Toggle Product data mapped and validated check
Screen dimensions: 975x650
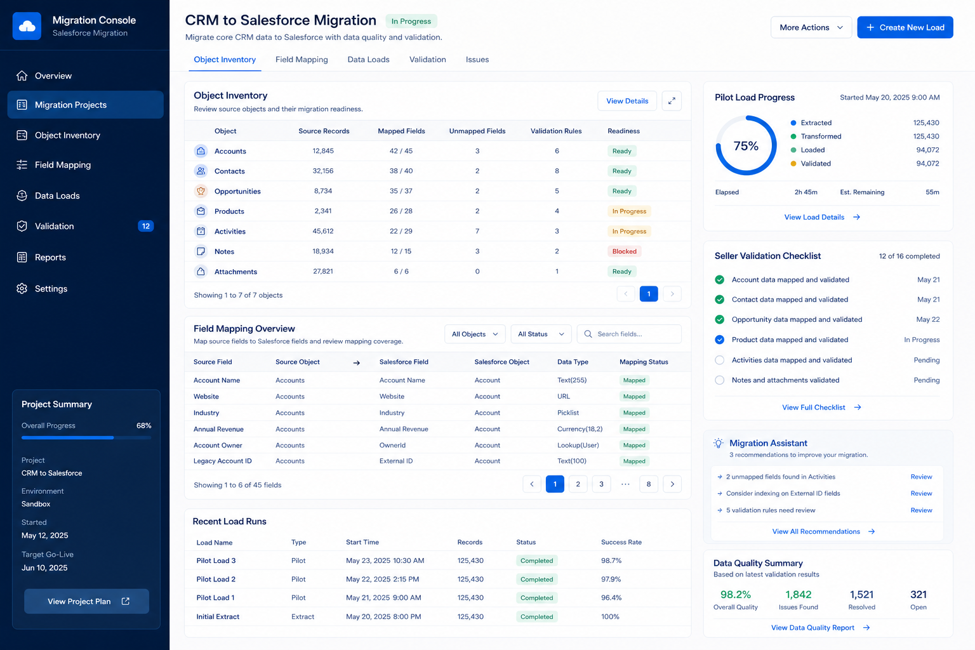[x=720, y=340]
